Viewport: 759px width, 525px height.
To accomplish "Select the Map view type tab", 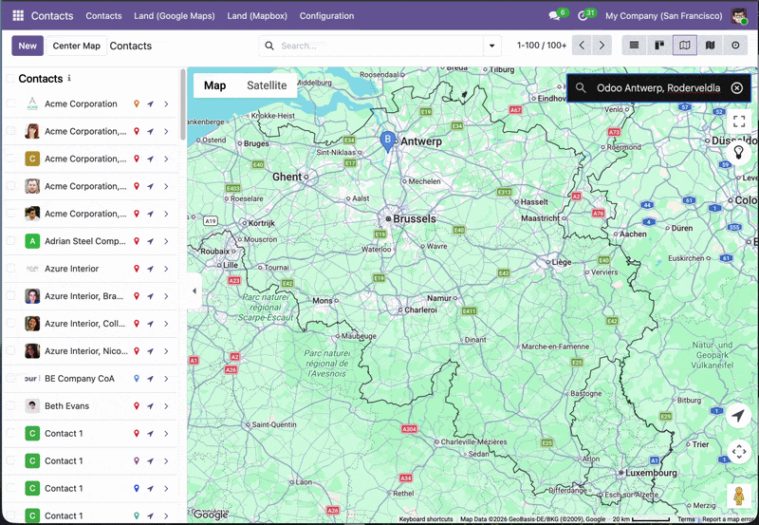I will [215, 85].
